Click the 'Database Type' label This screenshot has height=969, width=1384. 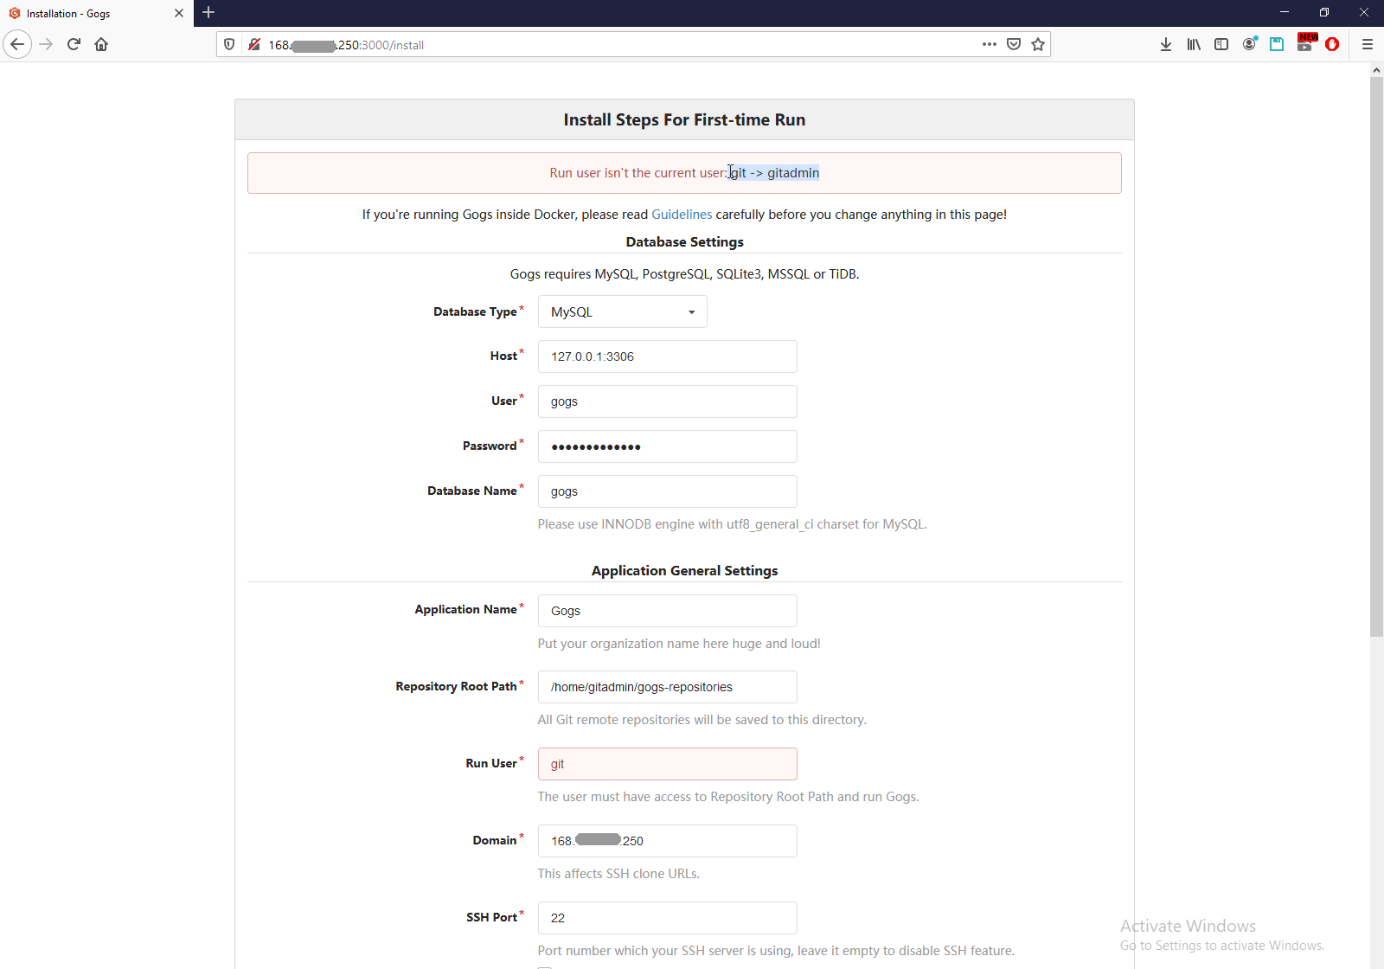[475, 311]
